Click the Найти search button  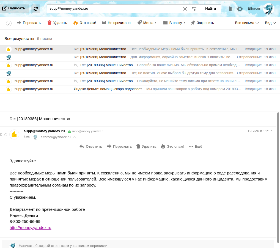coord(210,9)
